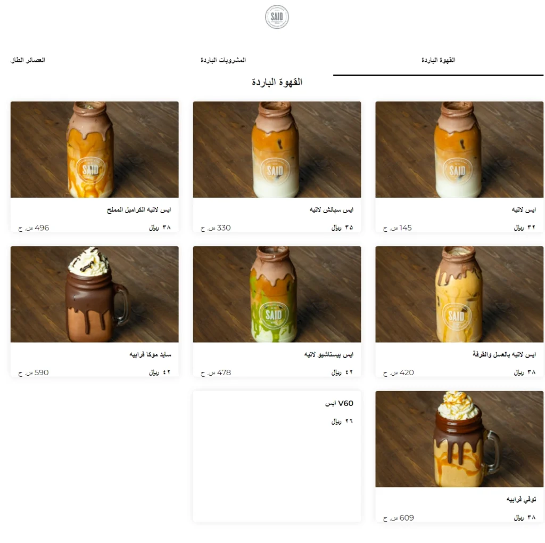Open the ايس لاتيه product photo

click(x=459, y=149)
